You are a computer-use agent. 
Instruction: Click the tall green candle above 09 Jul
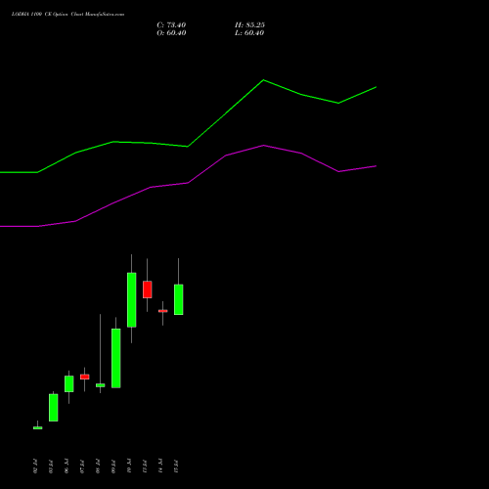coord(116,358)
